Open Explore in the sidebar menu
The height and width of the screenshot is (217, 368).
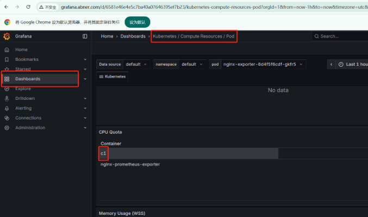pyautogui.click(x=23, y=89)
